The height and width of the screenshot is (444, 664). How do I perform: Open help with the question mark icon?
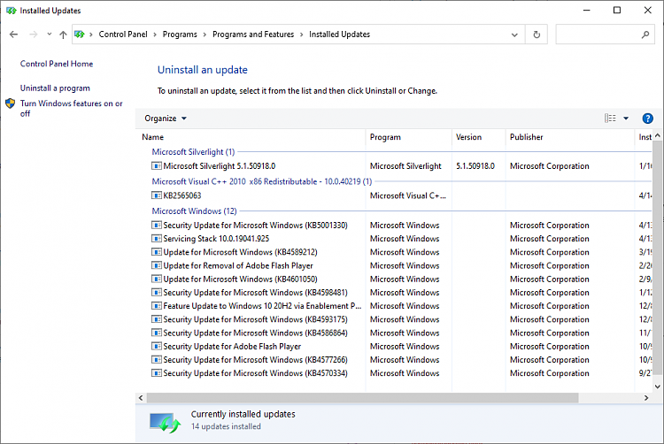coord(647,119)
